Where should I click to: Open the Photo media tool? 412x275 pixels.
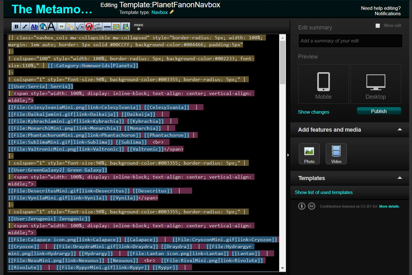[x=309, y=153]
